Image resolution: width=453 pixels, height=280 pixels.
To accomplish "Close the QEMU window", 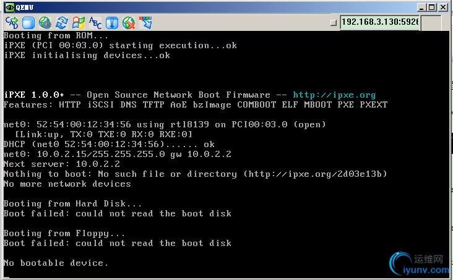I will (x=443, y=7).
